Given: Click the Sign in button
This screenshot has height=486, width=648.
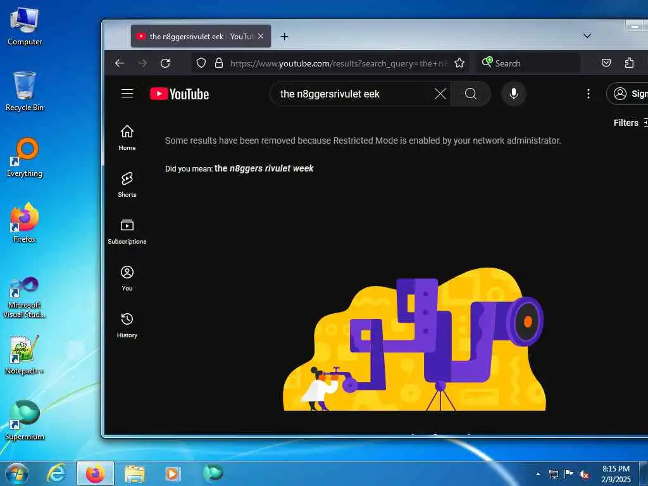Looking at the screenshot, I should point(626,94).
